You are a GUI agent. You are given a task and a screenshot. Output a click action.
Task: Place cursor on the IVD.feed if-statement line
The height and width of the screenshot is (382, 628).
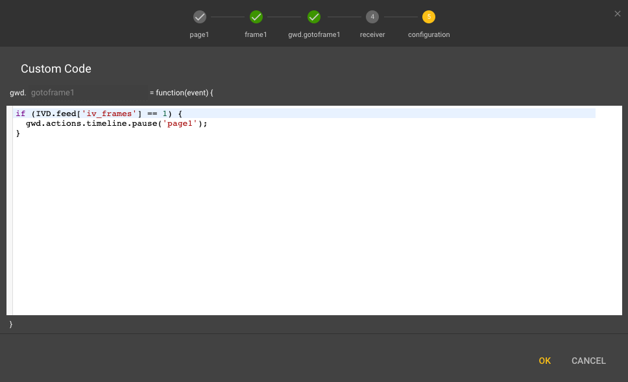coord(97,113)
